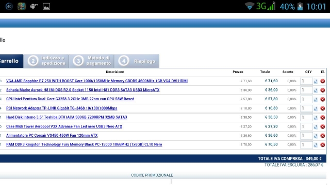Remove the Kingston Fury RAM from cart

322,145
